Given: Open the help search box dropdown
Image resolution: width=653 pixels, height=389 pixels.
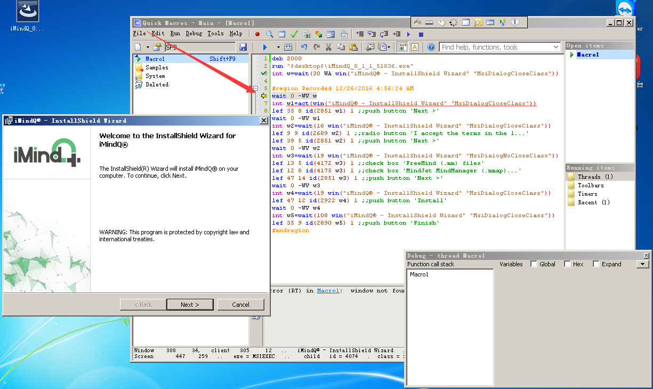Looking at the screenshot, I should pyautogui.click(x=555, y=47).
